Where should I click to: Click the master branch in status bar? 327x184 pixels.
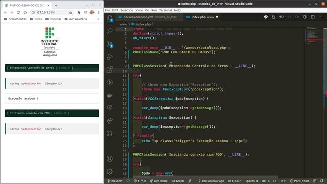pyautogui.click(x=115, y=181)
